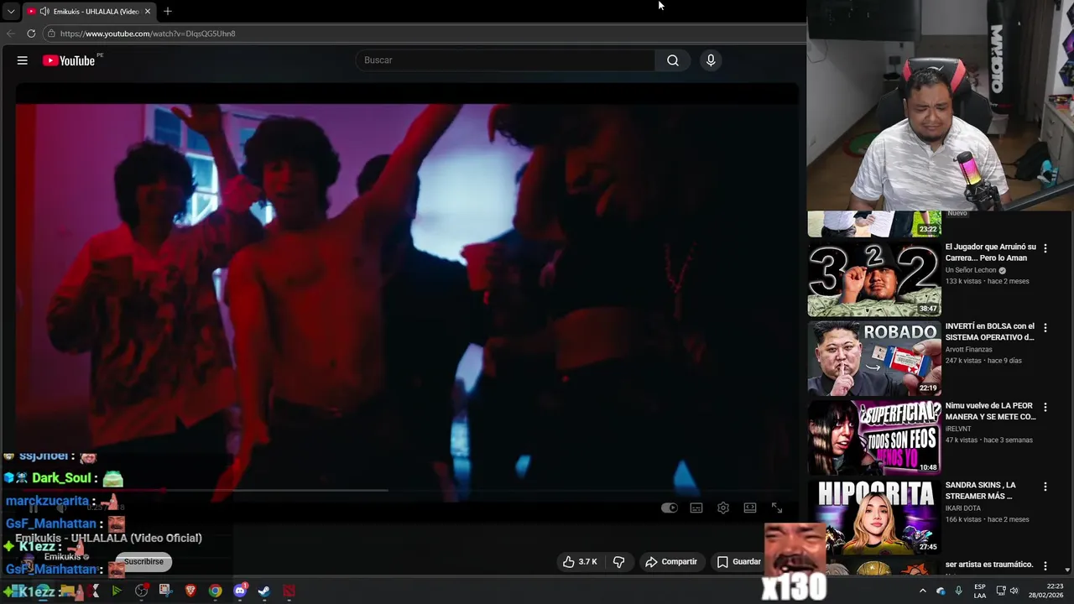Open the ESP LAA language switcher
Image resolution: width=1074 pixels, height=604 pixels.
coord(980,591)
